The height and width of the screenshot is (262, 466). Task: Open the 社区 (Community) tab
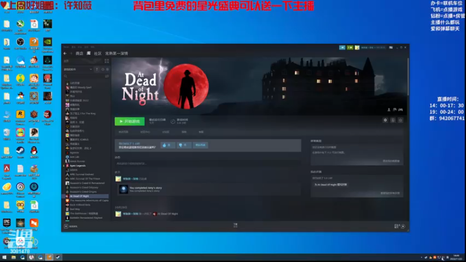[98, 54]
